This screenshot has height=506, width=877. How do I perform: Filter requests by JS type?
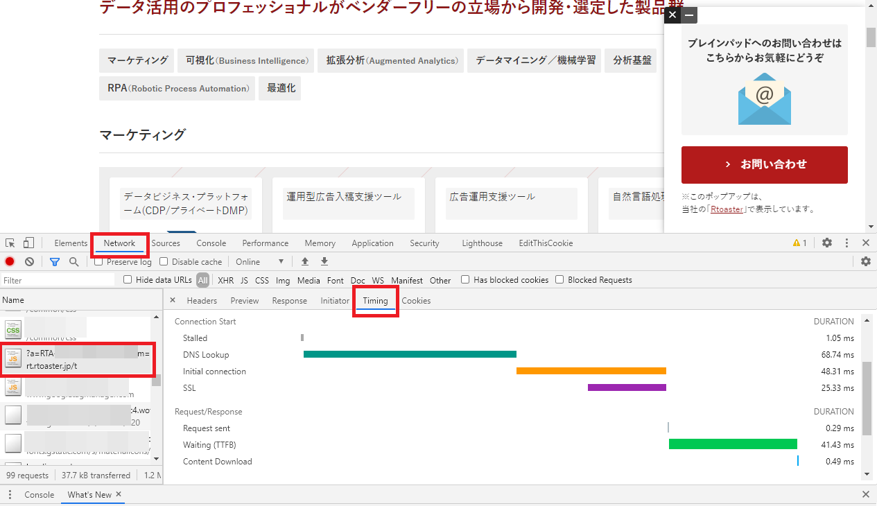coord(244,280)
